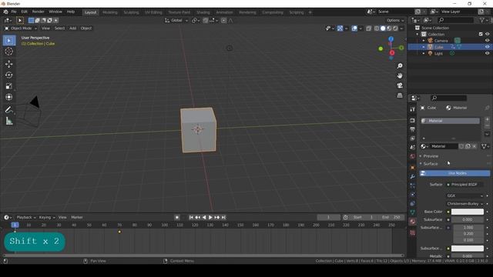Jump to the first frame

coord(191,217)
